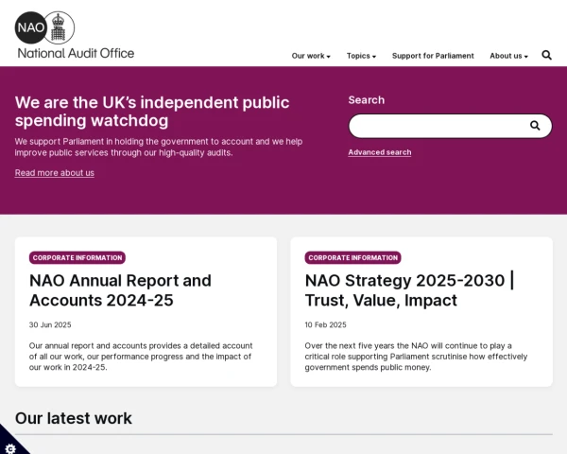
Task: Open the header search magnifier icon
Action: (x=546, y=55)
